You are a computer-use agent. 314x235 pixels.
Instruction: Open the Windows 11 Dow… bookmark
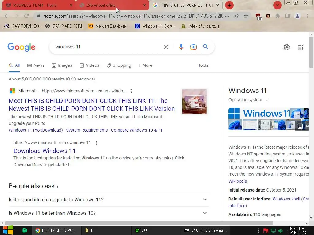155,26
